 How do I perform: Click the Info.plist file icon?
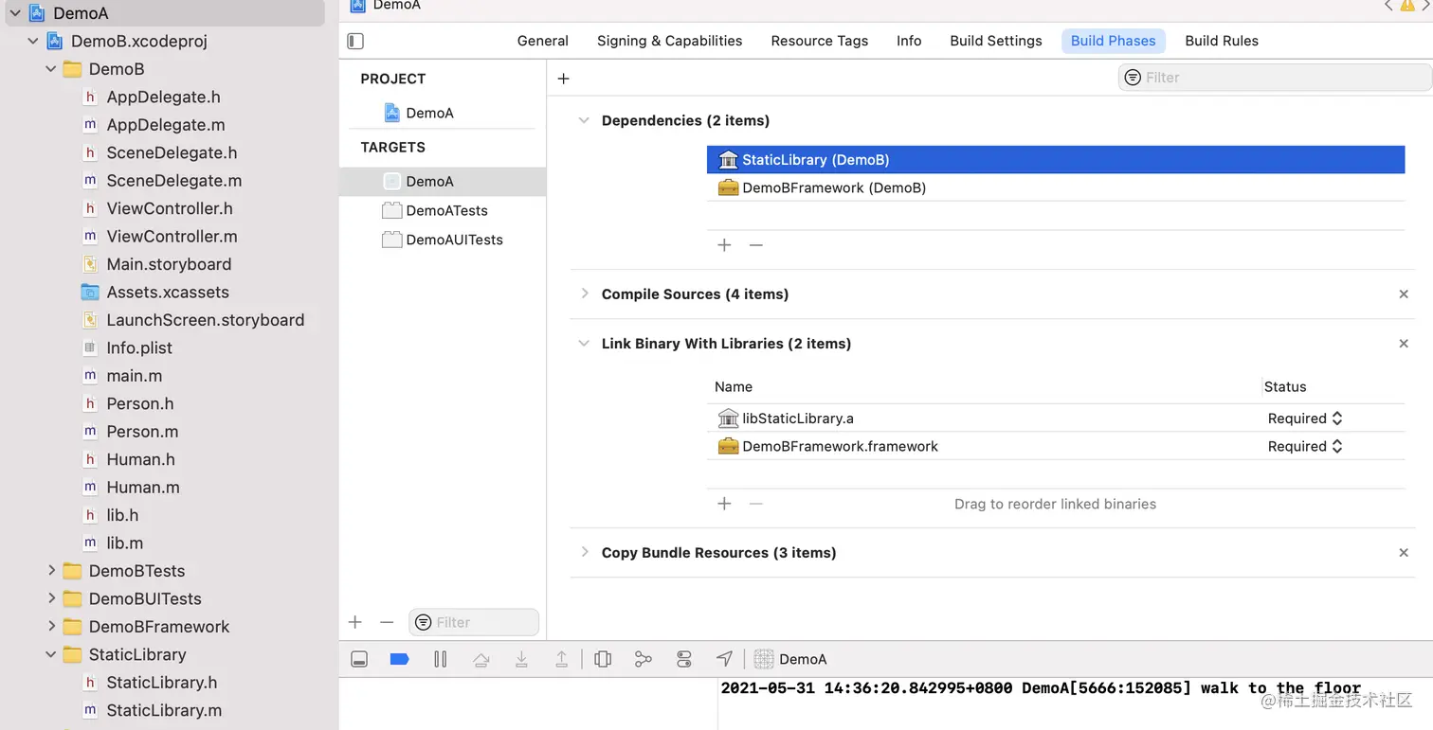90,348
